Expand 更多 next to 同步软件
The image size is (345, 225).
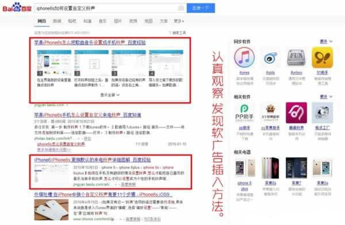[326, 41]
